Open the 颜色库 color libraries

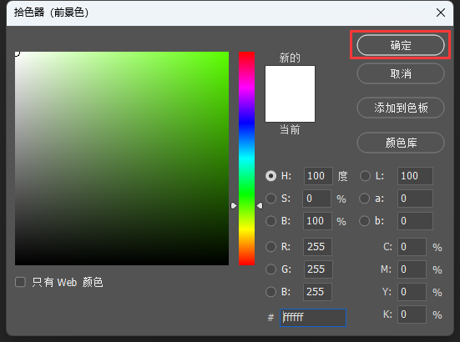401,143
